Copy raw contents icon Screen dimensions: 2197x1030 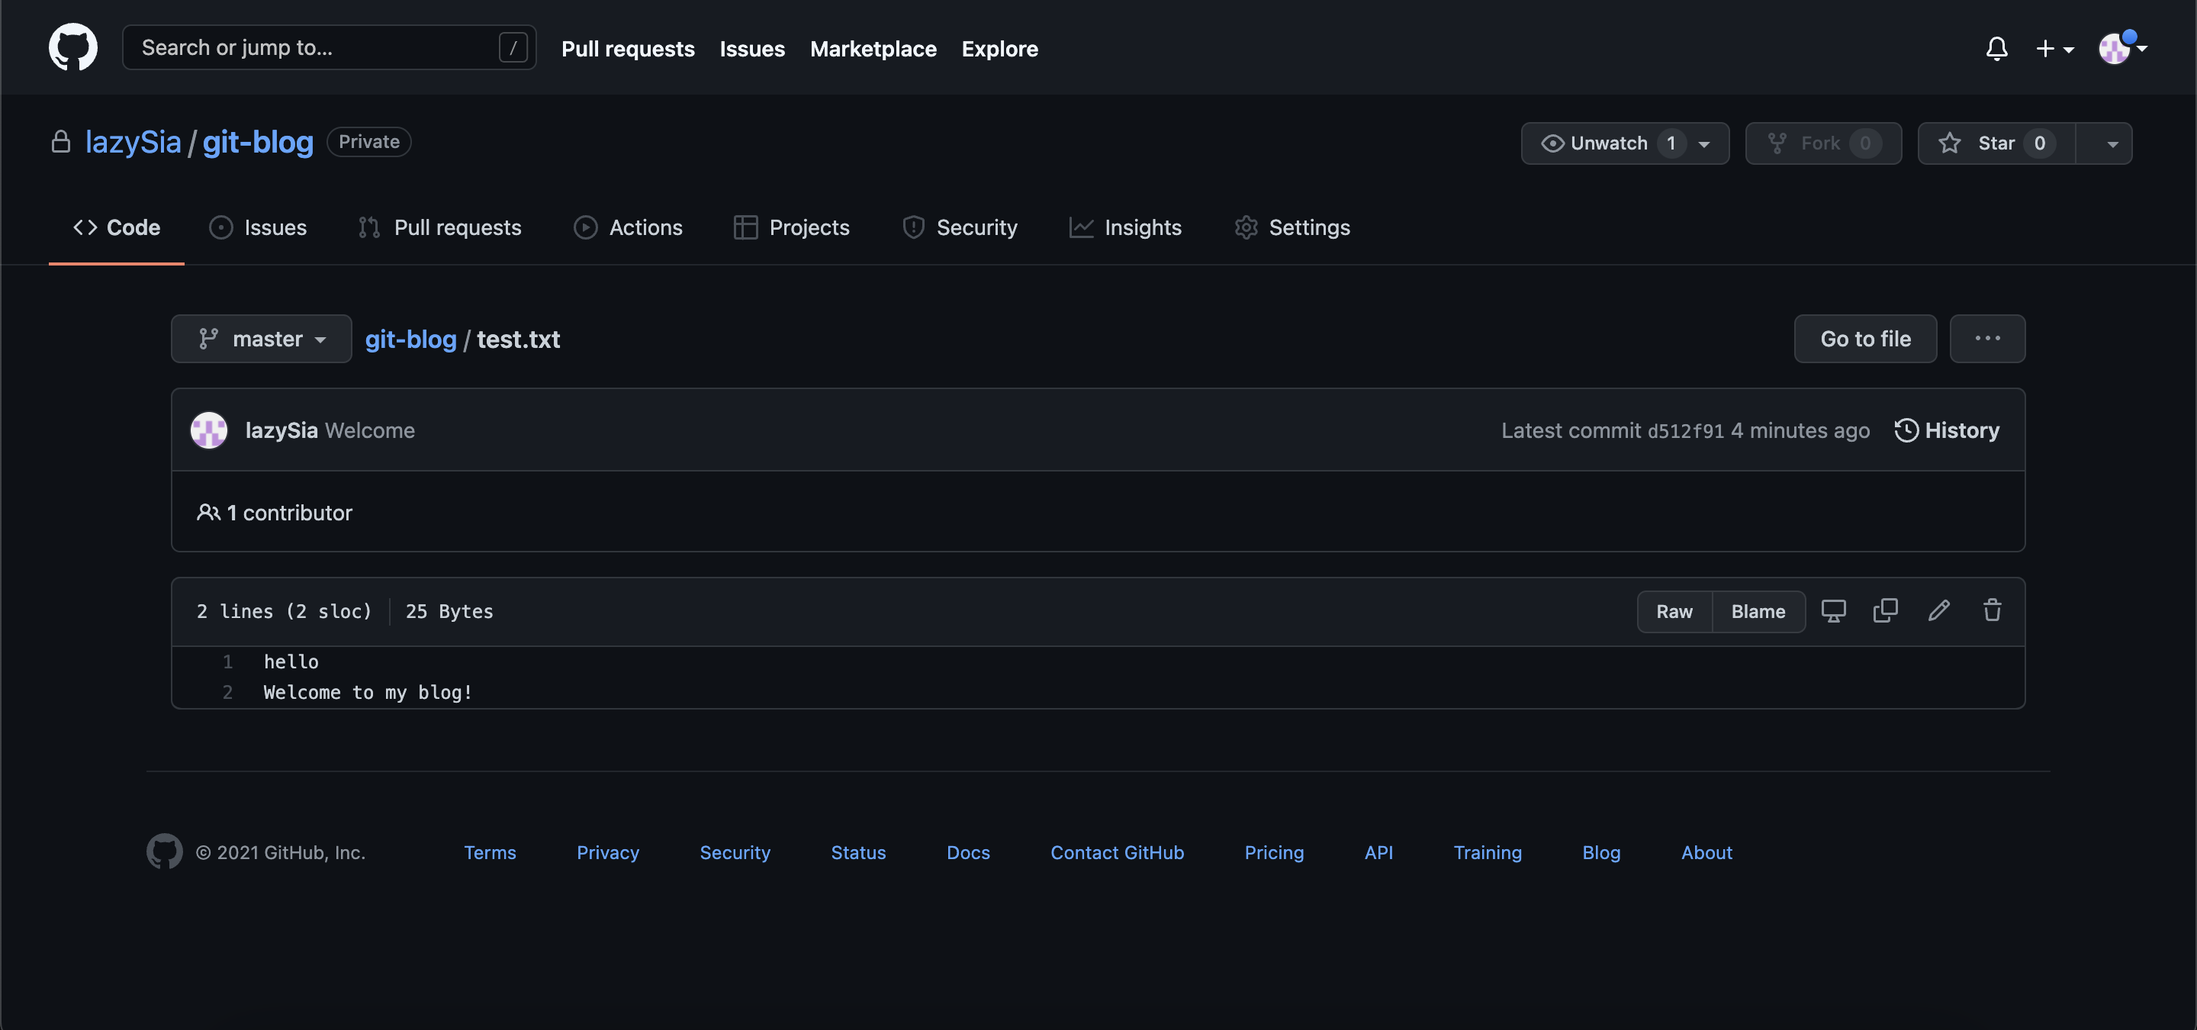(1886, 610)
